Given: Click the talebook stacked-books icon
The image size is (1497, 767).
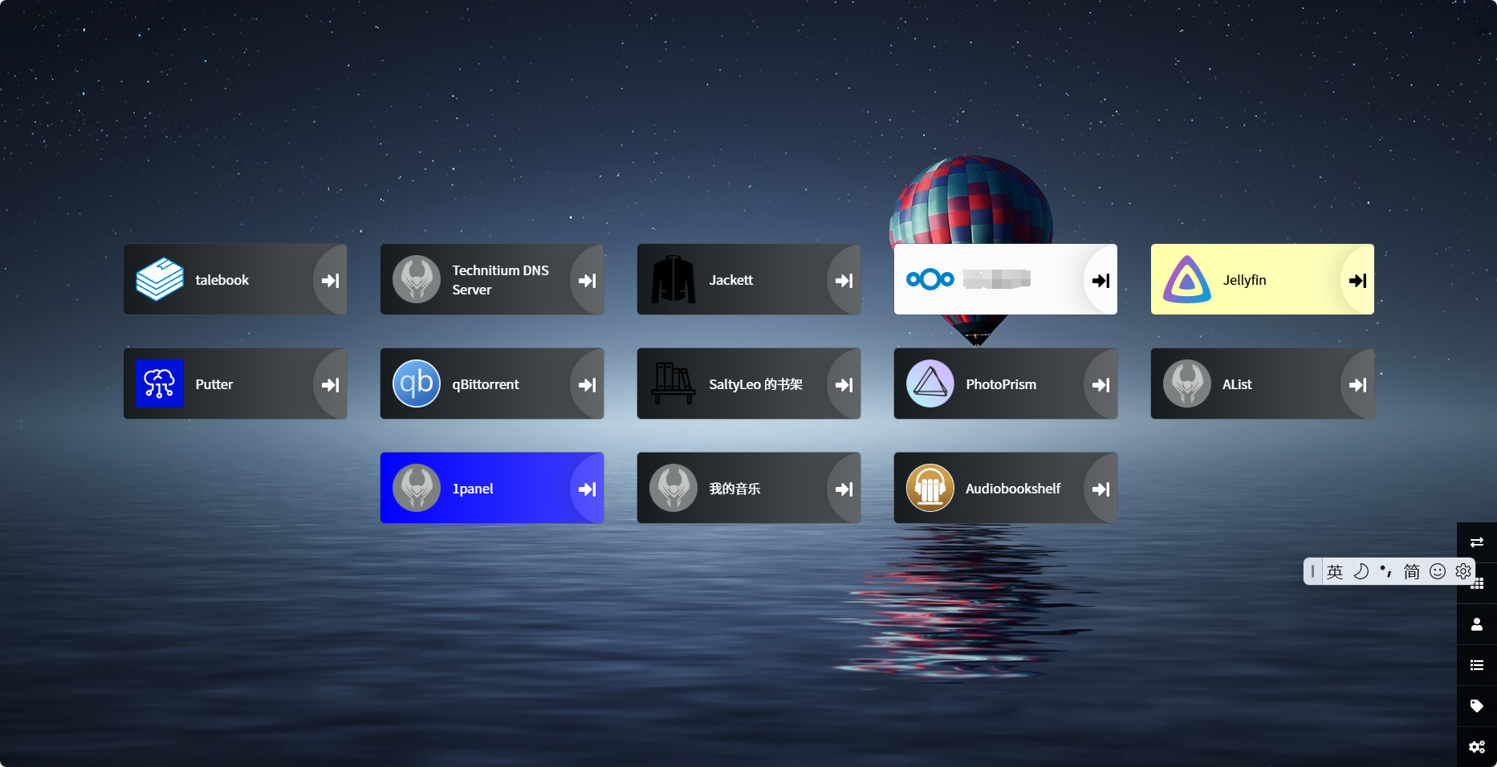Looking at the screenshot, I should [x=160, y=279].
